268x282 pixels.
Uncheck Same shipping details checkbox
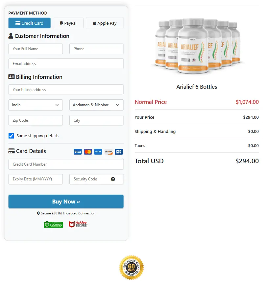click(x=11, y=136)
